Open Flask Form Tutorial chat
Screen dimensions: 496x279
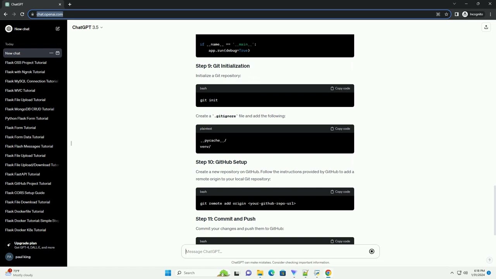coord(21,127)
